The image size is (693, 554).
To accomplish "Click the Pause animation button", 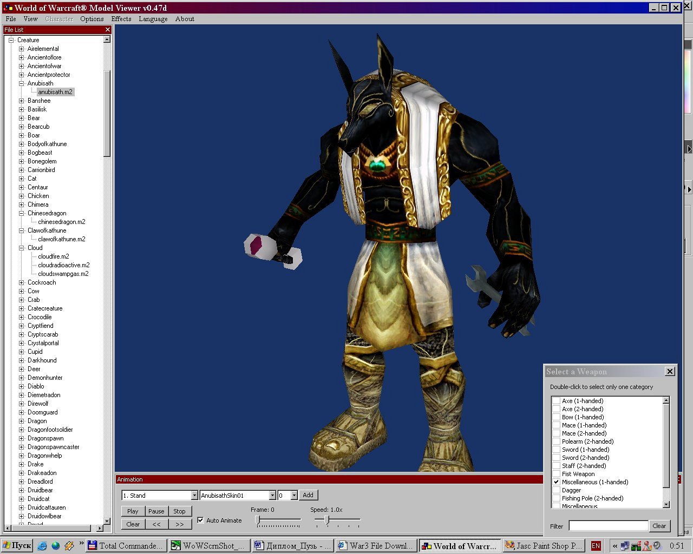I will [x=156, y=511].
